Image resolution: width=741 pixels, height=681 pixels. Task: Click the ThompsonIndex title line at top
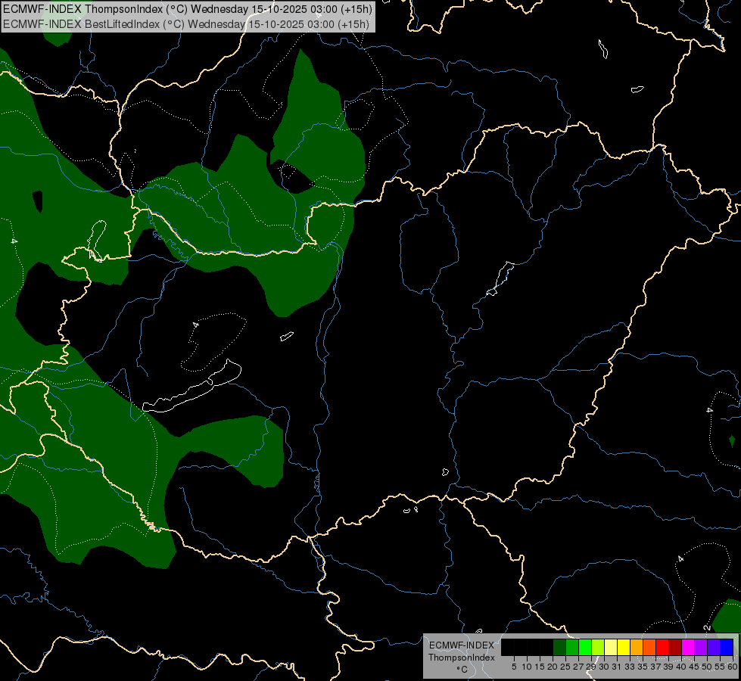click(188, 9)
